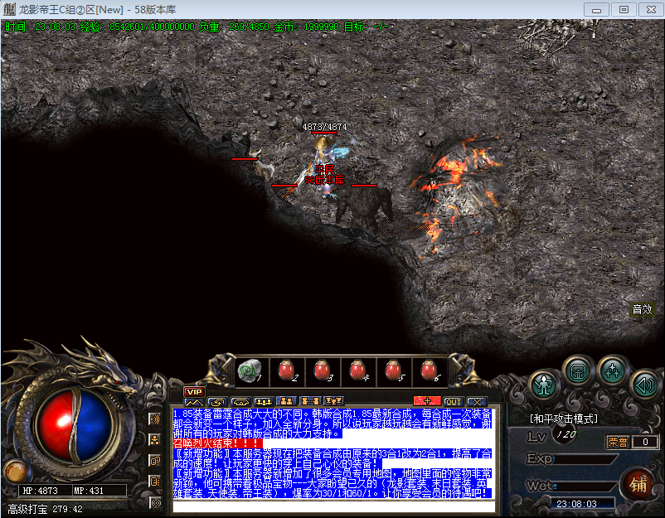
Task: Open the 铺 shop round button
Action: (x=638, y=483)
